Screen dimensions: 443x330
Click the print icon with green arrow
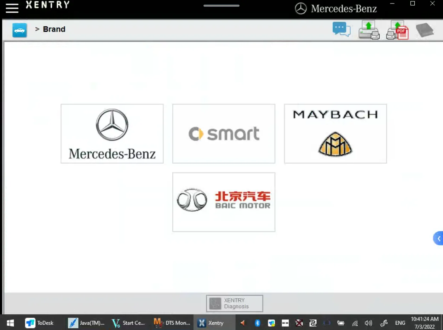click(369, 30)
